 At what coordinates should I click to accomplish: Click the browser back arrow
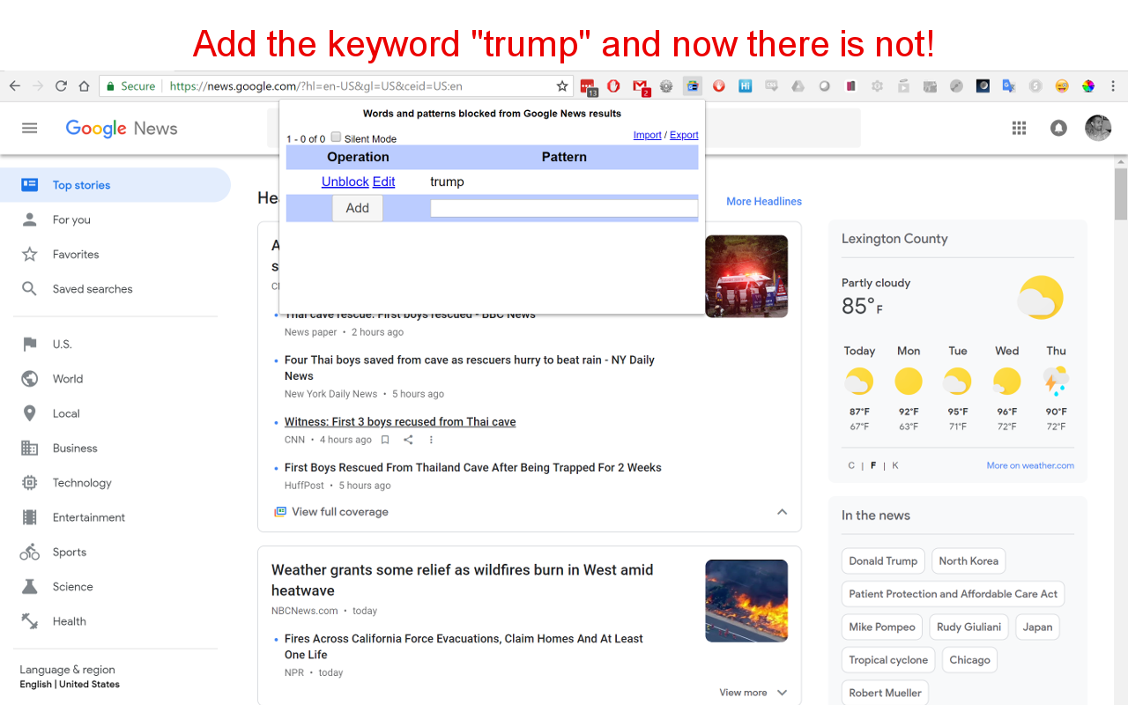click(x=15, y=85)
